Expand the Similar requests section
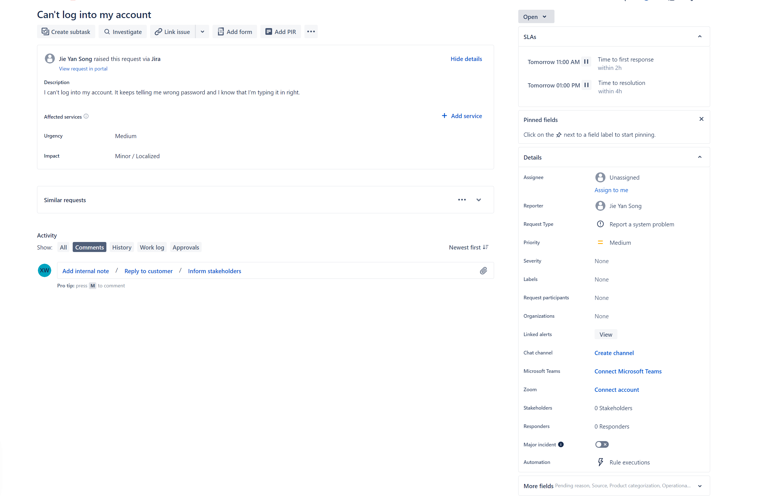This screenshot has width=760, height=499. (479, 200)
